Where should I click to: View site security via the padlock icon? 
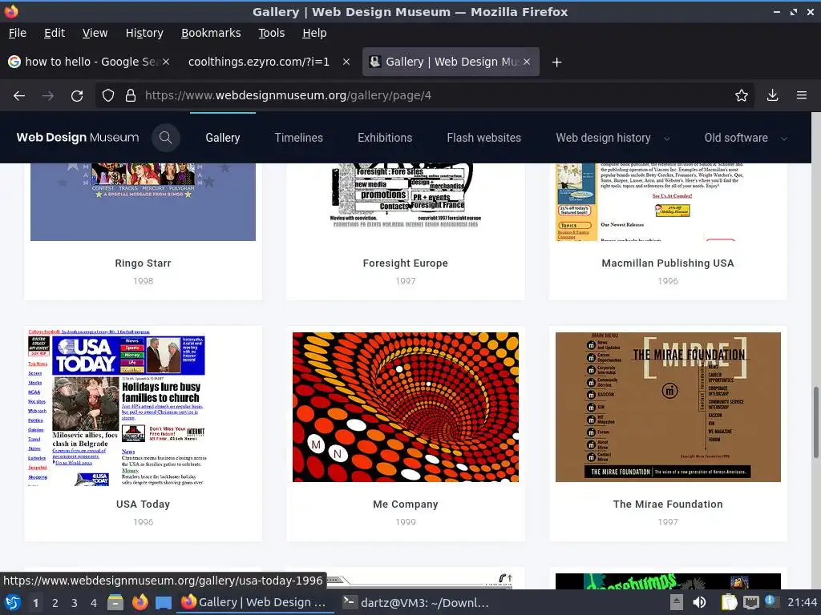click(x=131, y=95)
